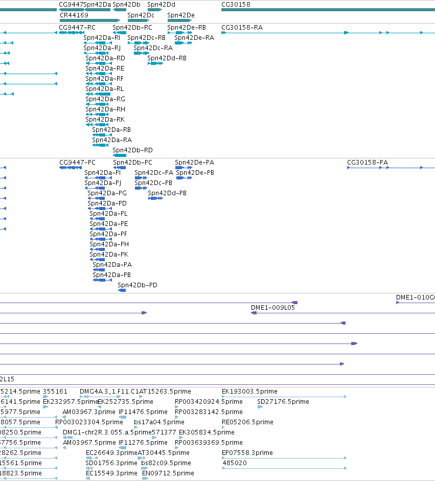Click the EK193003.5prime EST label

click(249, 392)
